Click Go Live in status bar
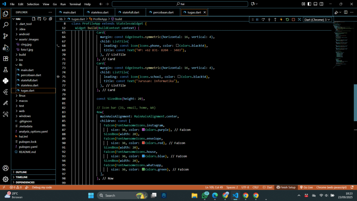This screenshot has height=201, width=357. (x=306, y=187)
